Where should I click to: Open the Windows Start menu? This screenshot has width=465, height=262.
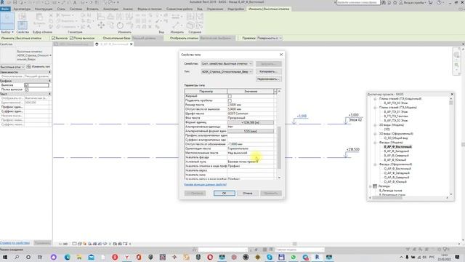5,257
